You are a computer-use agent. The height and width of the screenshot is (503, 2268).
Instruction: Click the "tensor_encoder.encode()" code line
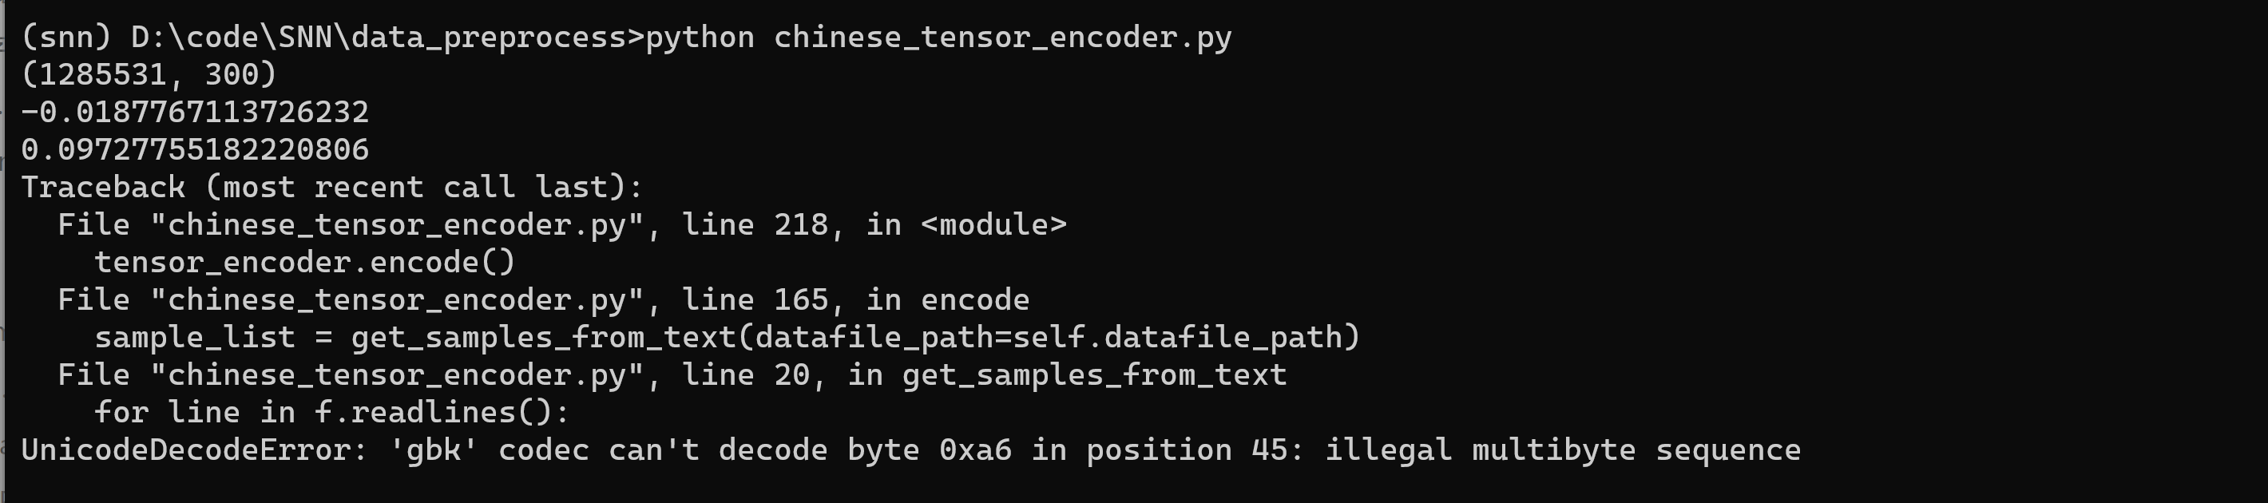304,263
